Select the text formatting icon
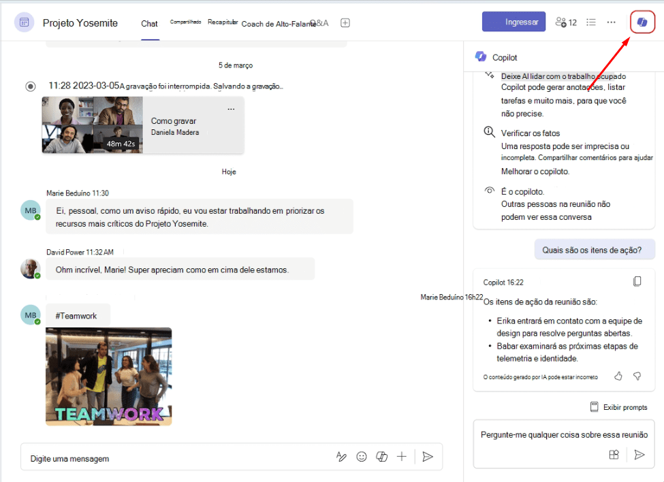This screenshot has height=482, width=664. tap(341, 457)
